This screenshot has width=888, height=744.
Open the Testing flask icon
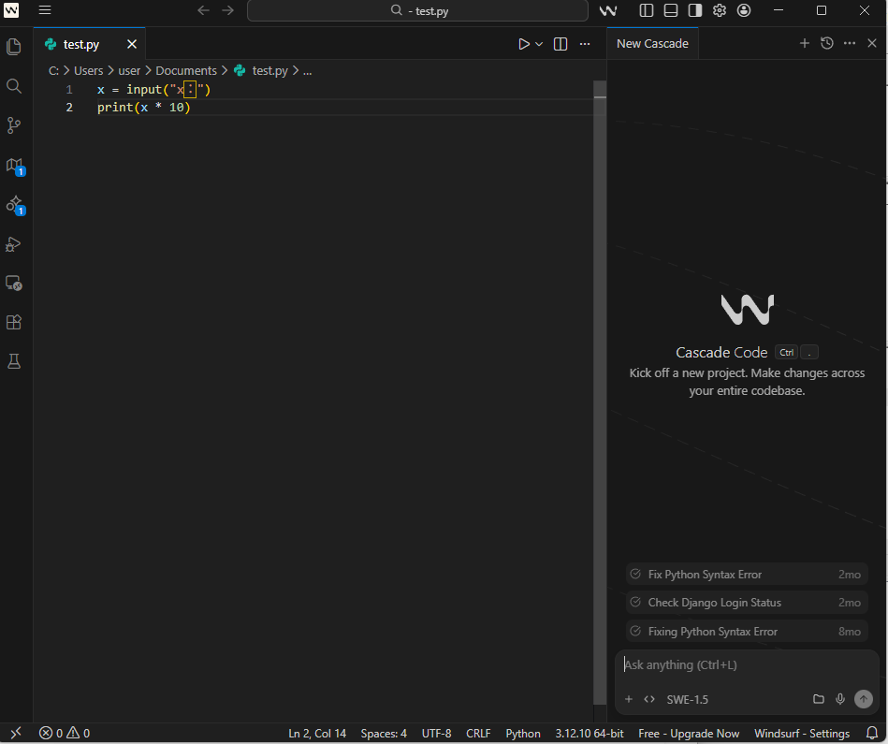(14, 361)
